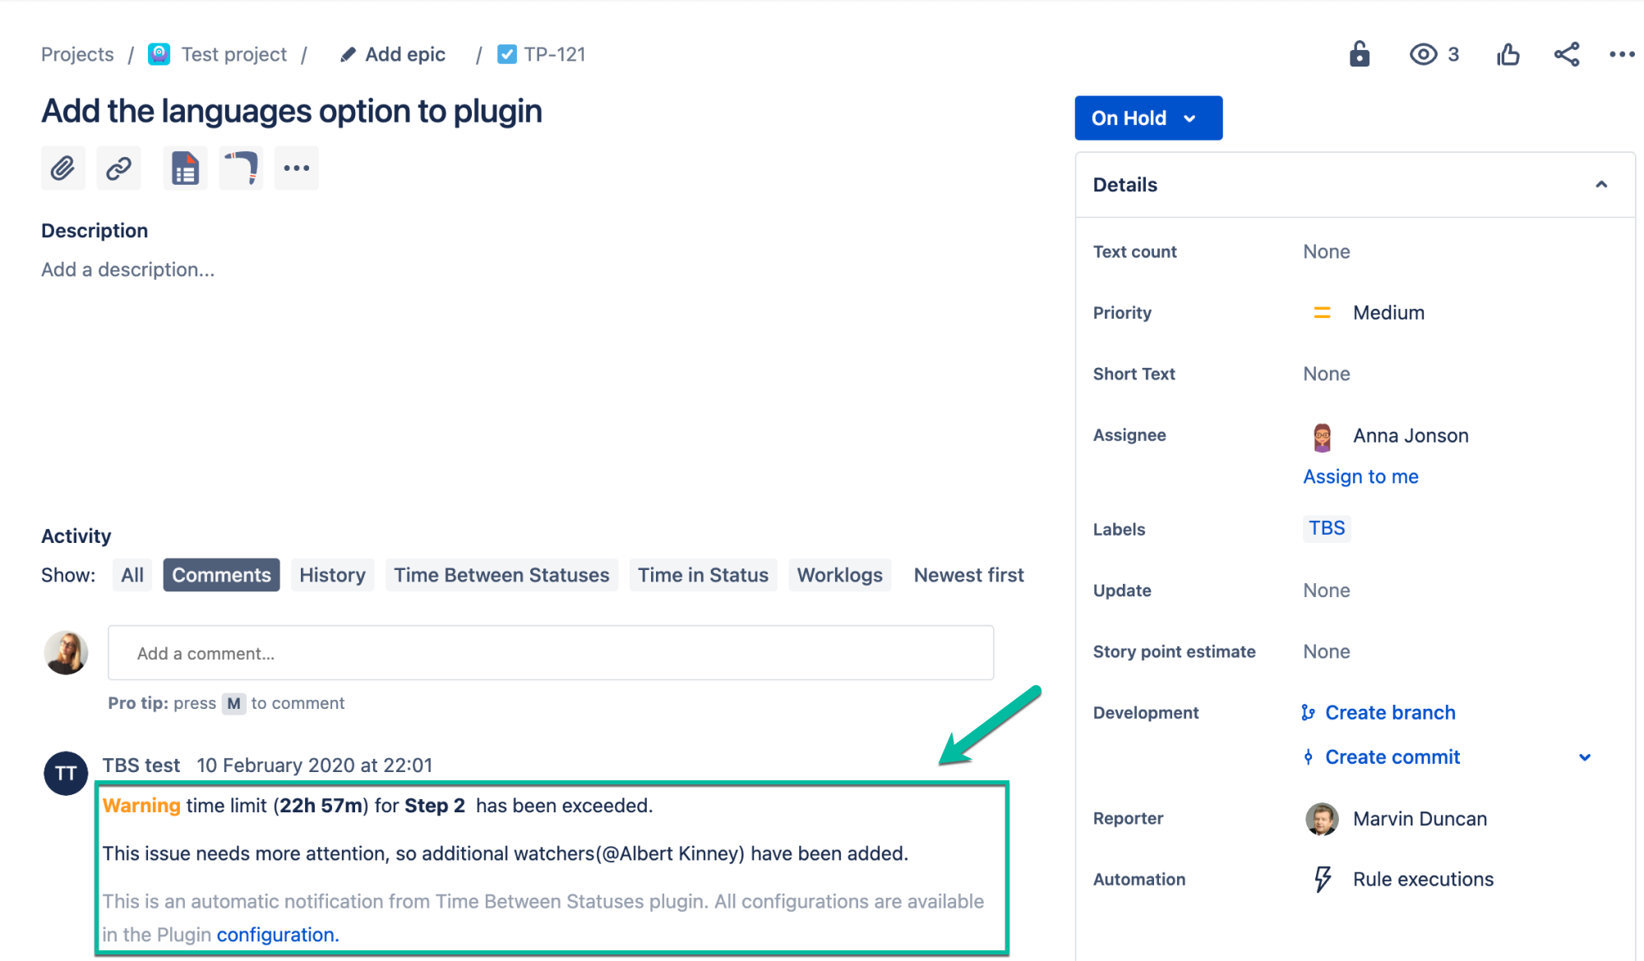Screen dimensions: 1644x961
Task: Open the form icon next to link
Action: 184,168
